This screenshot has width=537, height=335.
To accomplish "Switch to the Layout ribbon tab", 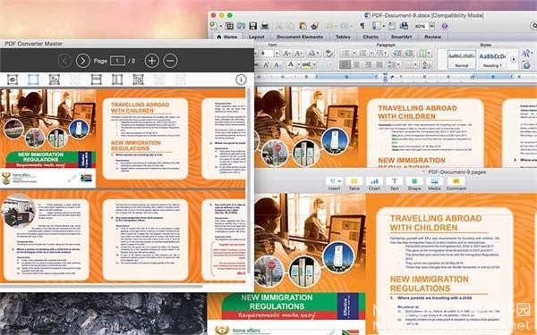I will 256,37.
